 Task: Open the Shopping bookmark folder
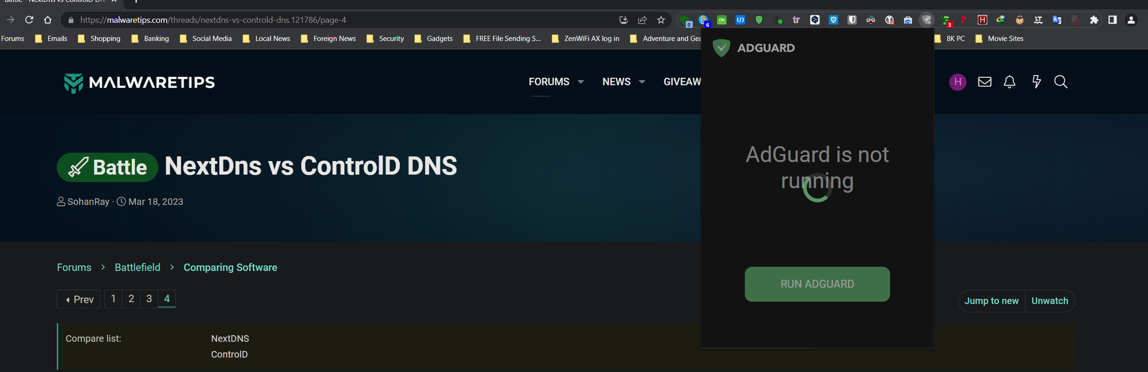99,39
